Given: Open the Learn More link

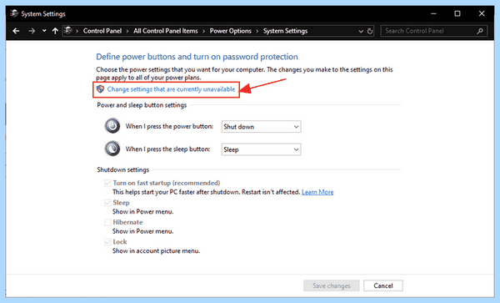Looking at the screenshot, I should 317,192.
